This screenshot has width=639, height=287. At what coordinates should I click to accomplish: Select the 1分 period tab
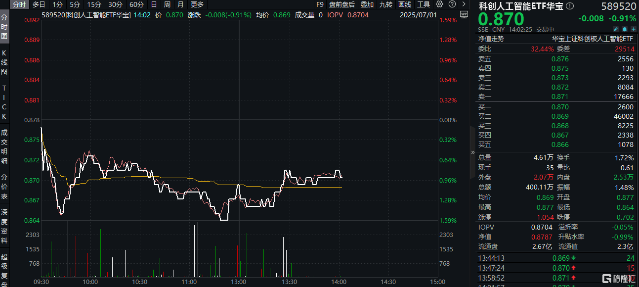click(58, 4)
